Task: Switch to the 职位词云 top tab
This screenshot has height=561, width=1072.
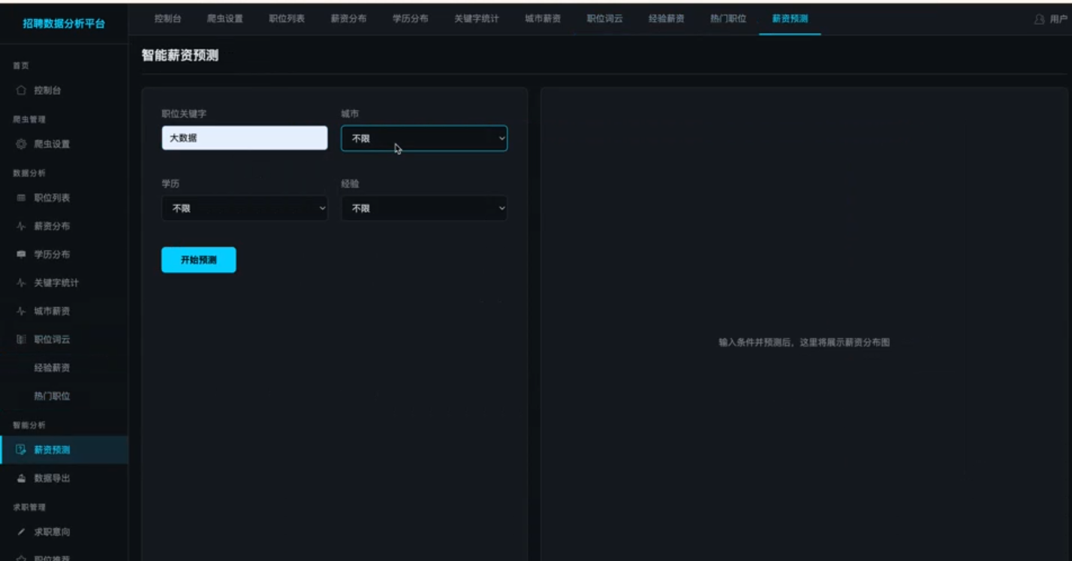Action: point(604,19)
